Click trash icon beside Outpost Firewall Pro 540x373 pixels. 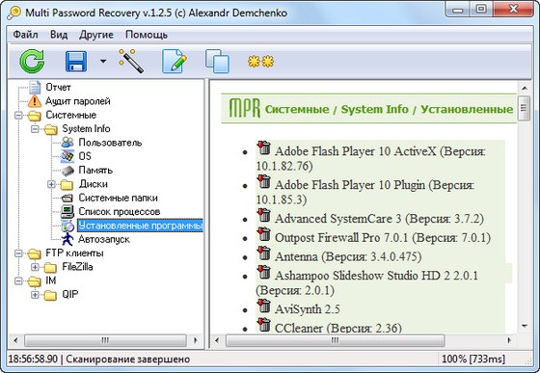pyautogui.click(x=264, y=234)
